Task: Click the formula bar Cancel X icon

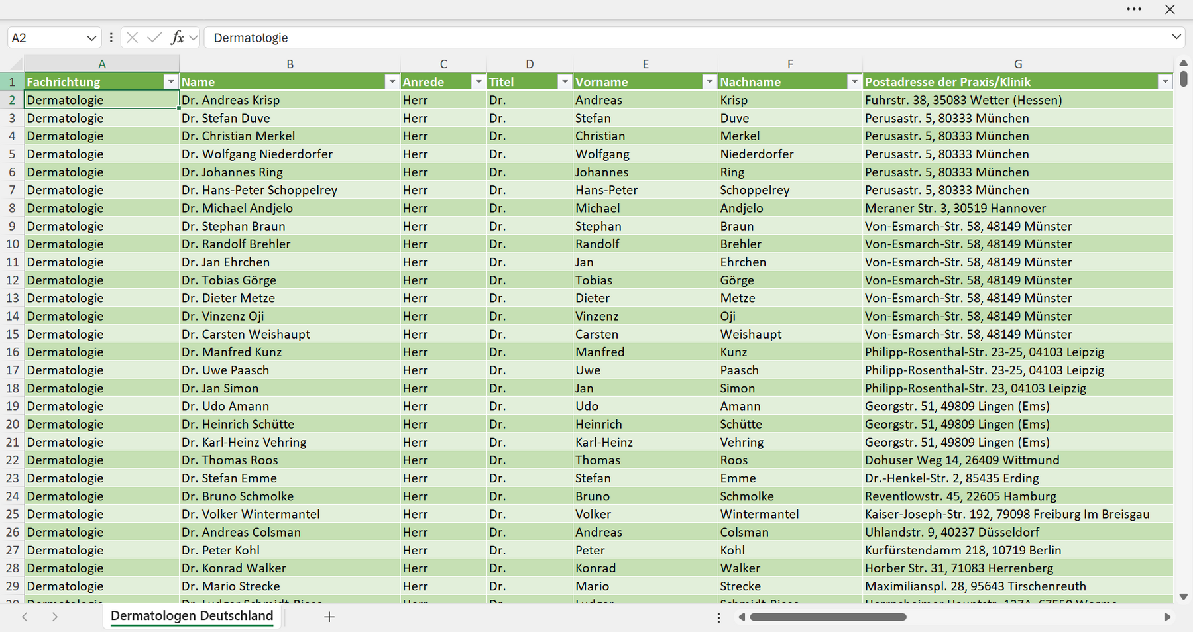Action: (133, 38)
